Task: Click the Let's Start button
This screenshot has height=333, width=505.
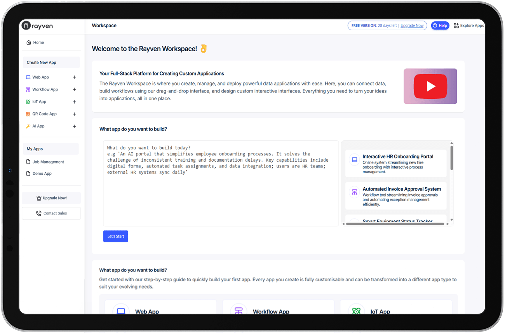Action: tap(115, 236)
